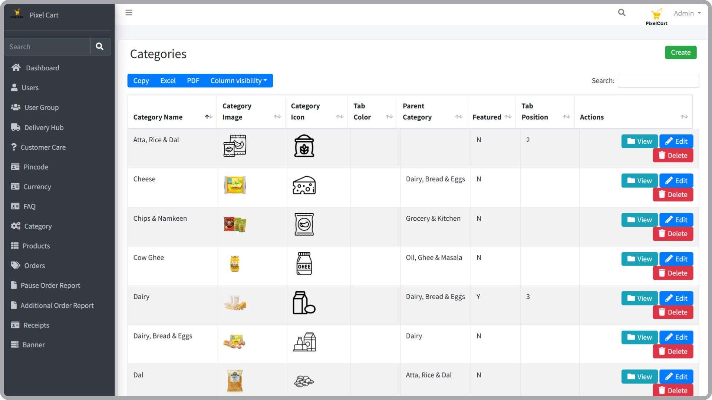The height and width of the screenshot is (400, 712).
Task: Click the PixelCart logo next to Admin
Action: pos(656,17)
